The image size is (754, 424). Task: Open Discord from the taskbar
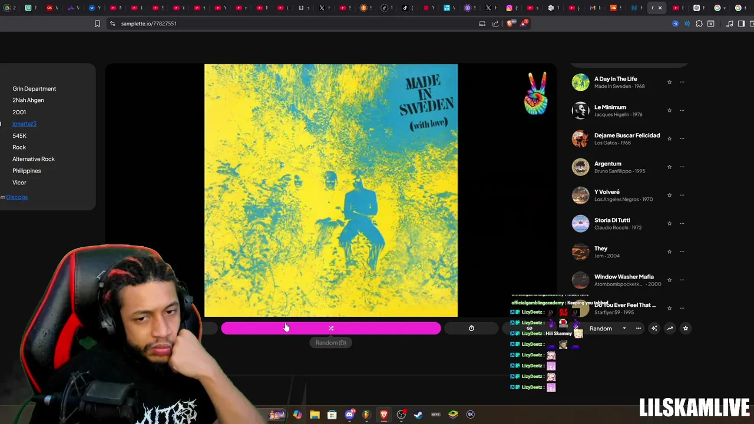click(349, 414)
